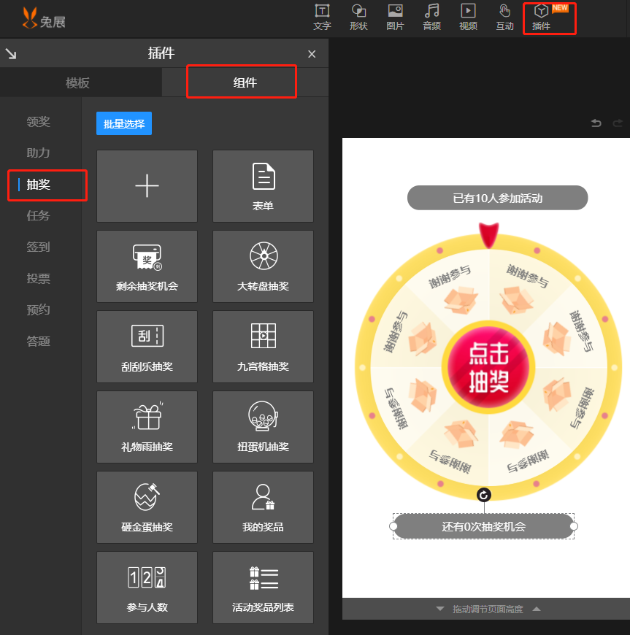Select the 任务 category
Screen dimensions: 630x635
point(39,215)
